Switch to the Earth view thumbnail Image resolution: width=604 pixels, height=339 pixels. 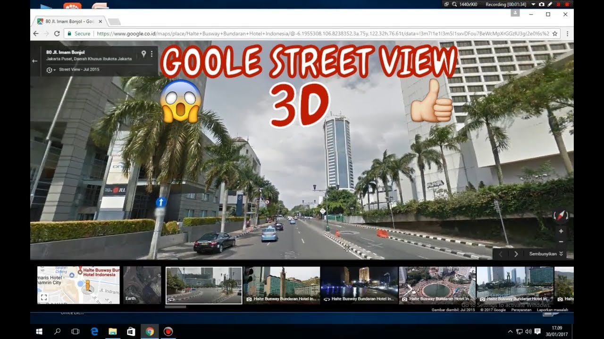click(142, 285)
